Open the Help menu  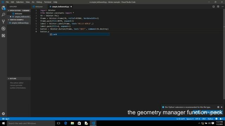click(x=55, y=2)
